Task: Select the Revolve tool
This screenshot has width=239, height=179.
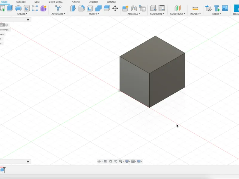Action: click(x=19, y=8)
